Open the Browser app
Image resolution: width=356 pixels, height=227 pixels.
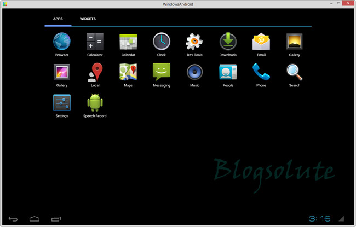tap(62, 44)
